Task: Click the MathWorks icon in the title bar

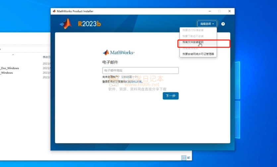Action: click(54, 11)
